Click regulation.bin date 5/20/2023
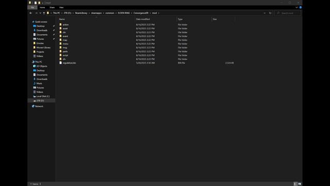The width and height of the screenshot is (330, 186). 145,63
